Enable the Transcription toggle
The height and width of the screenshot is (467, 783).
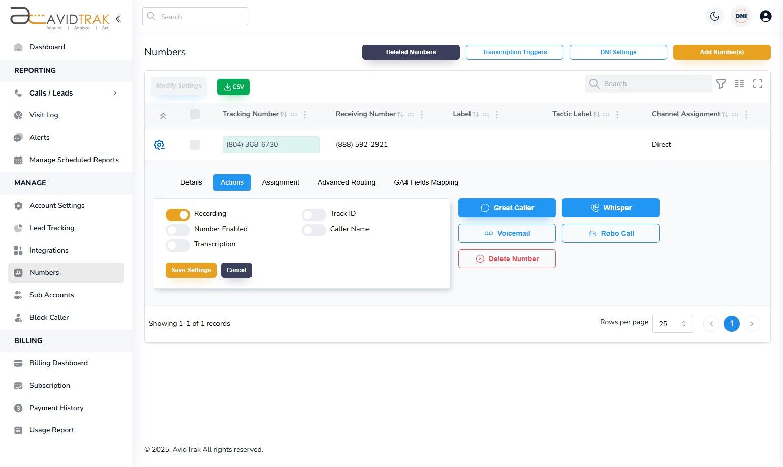pos(177,245)
